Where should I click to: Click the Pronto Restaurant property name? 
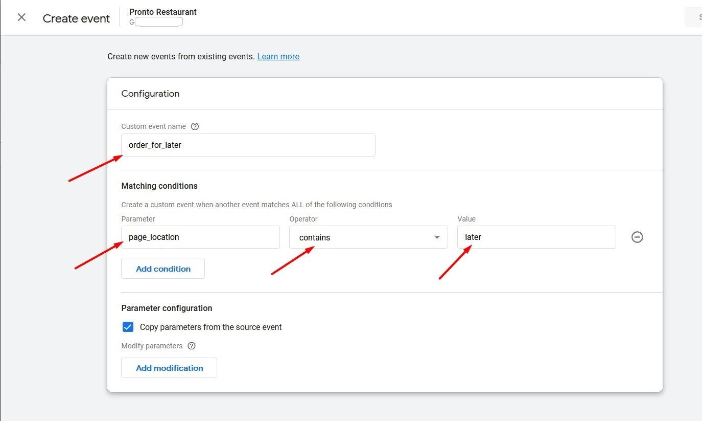point(163,12)
